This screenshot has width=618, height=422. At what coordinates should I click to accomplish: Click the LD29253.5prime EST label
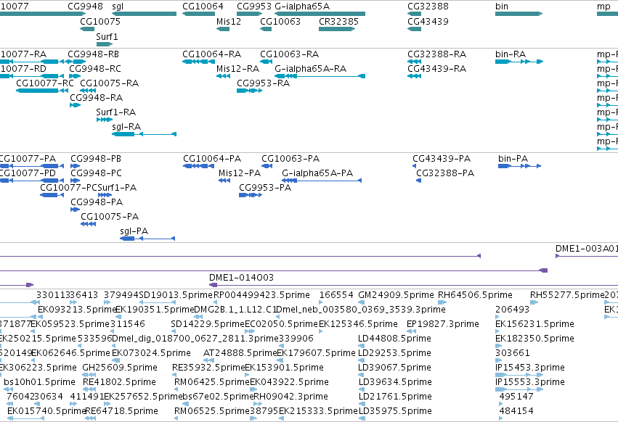(x=394, y=353)
